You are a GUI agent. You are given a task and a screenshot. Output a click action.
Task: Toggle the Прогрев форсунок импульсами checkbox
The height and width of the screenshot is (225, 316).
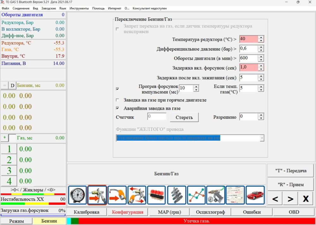(x=118, y=89)
